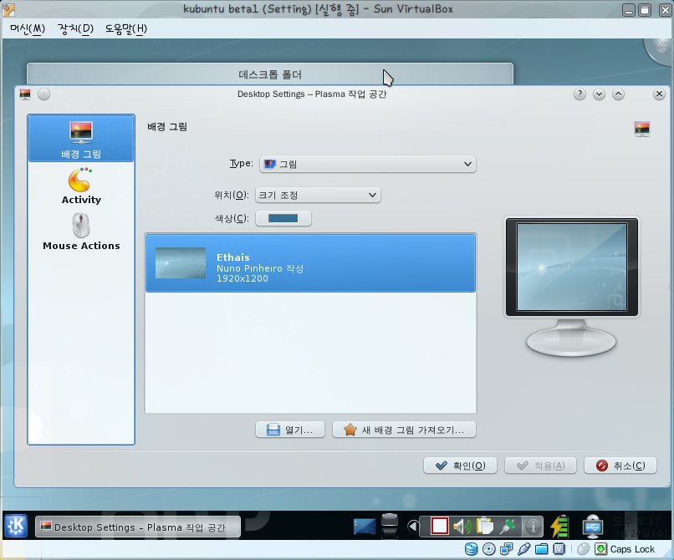Click the pager widget in the panel
Viewport: 674px width, 560px height.
click(x=390, y=526)
